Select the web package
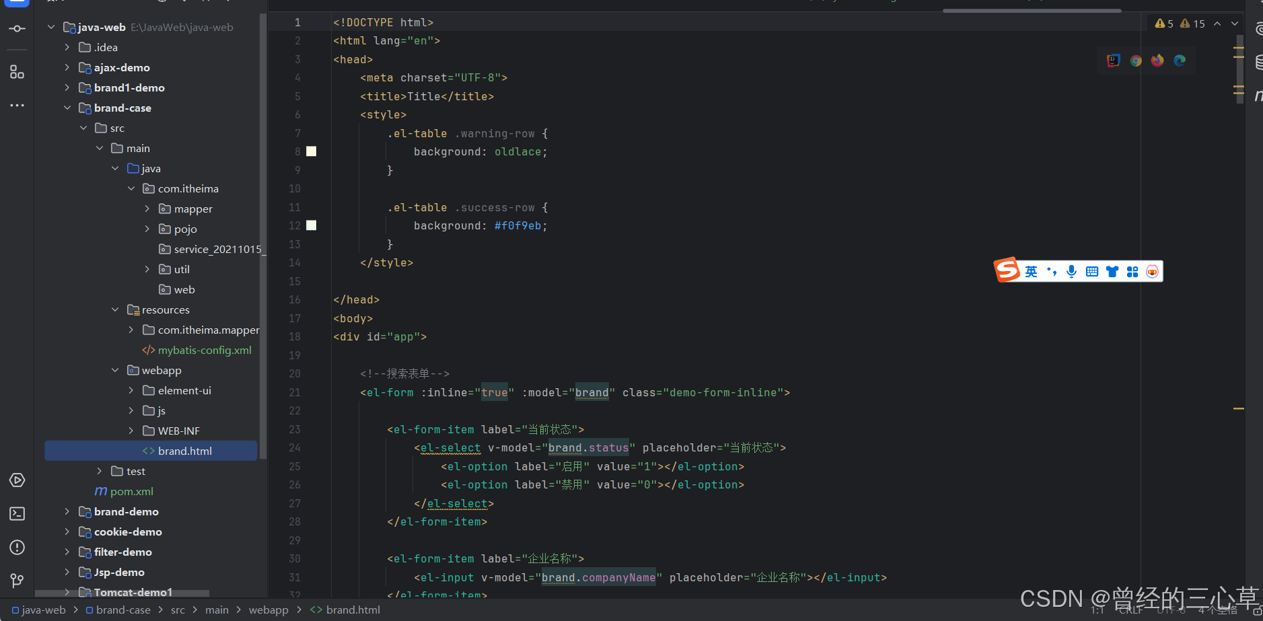The image size is (1263, 621). (x=177, y=289)
